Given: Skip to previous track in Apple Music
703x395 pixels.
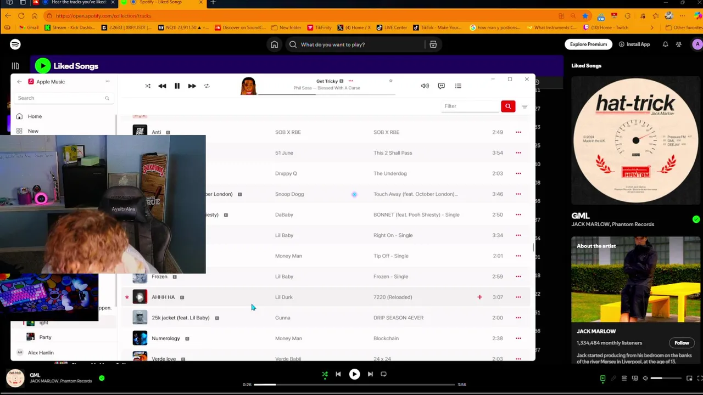Looking at the screenshot, I should coord(162,86).
